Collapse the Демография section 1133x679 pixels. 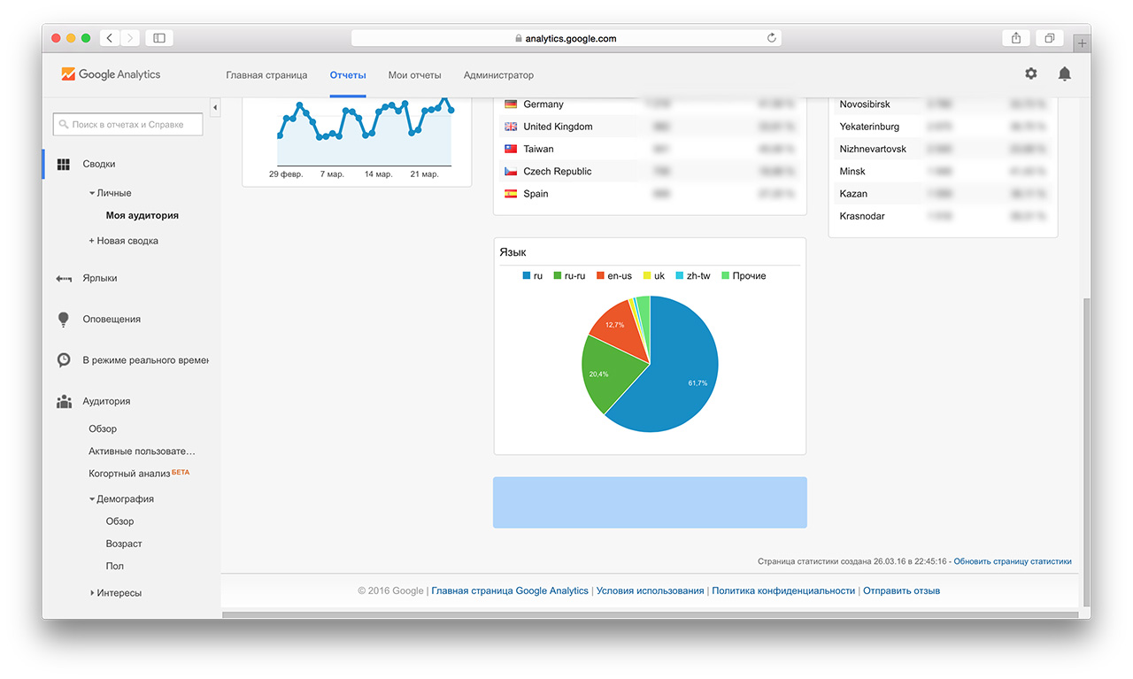pos(92,499)
